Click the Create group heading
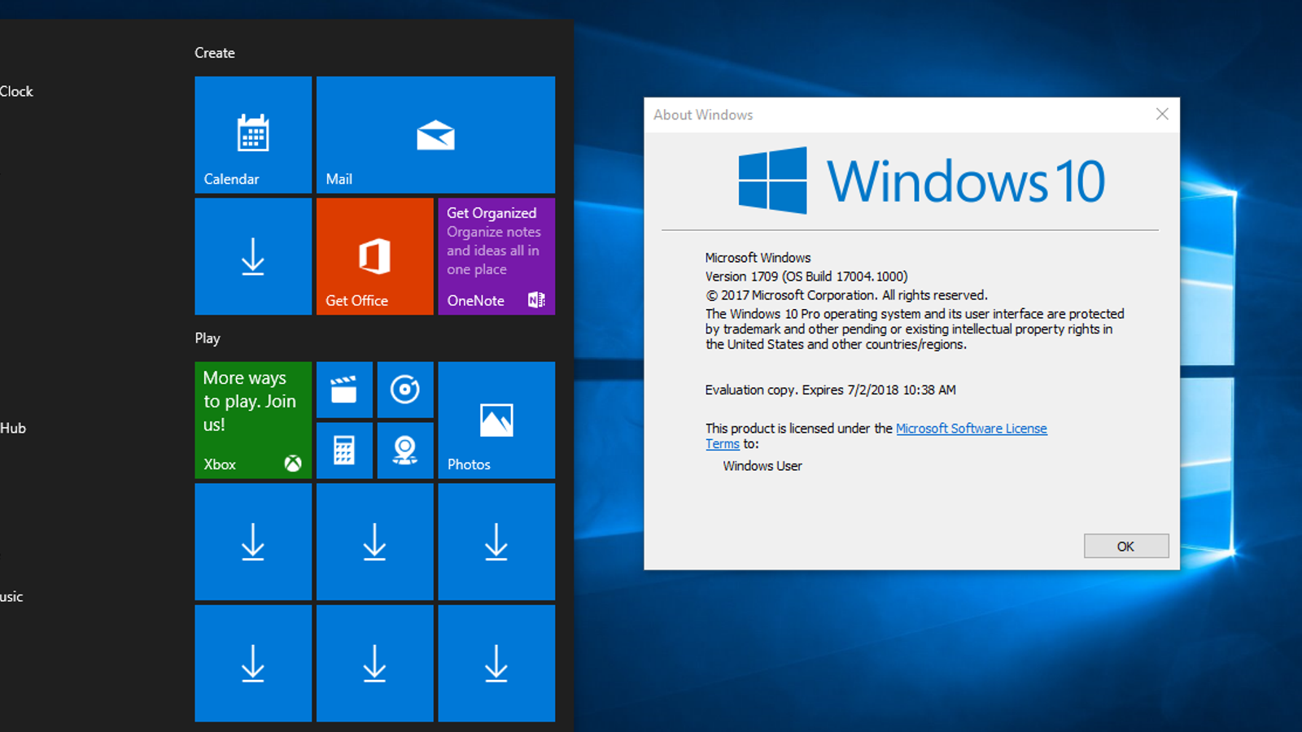Viewport: 1302px width, 732px height. click(215, 53)
